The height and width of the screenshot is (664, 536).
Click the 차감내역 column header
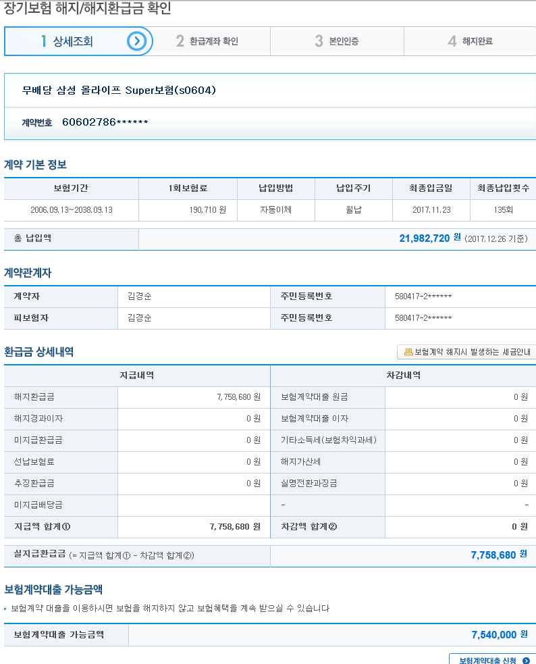(x=403, y=376)
